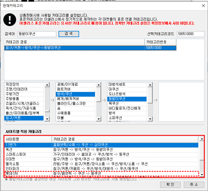Select 침구/커튼 in the first list
Viewport: 208px width, 191px height.
point(24,118)
